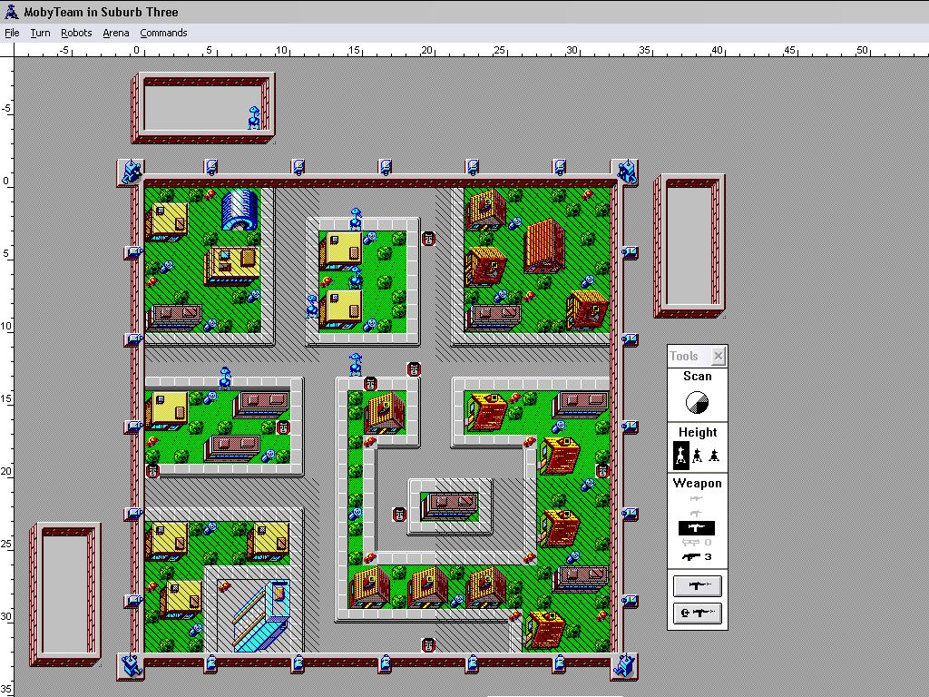Click the enemy face at the right wall near row 20
The image size is (929, 697).
tap(602, 471)
